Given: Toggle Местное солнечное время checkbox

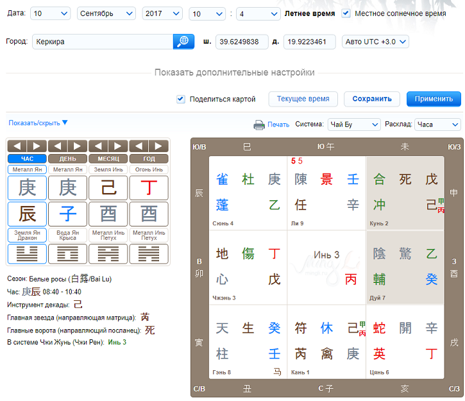Looking at the screenshot, I should (346, 13).
